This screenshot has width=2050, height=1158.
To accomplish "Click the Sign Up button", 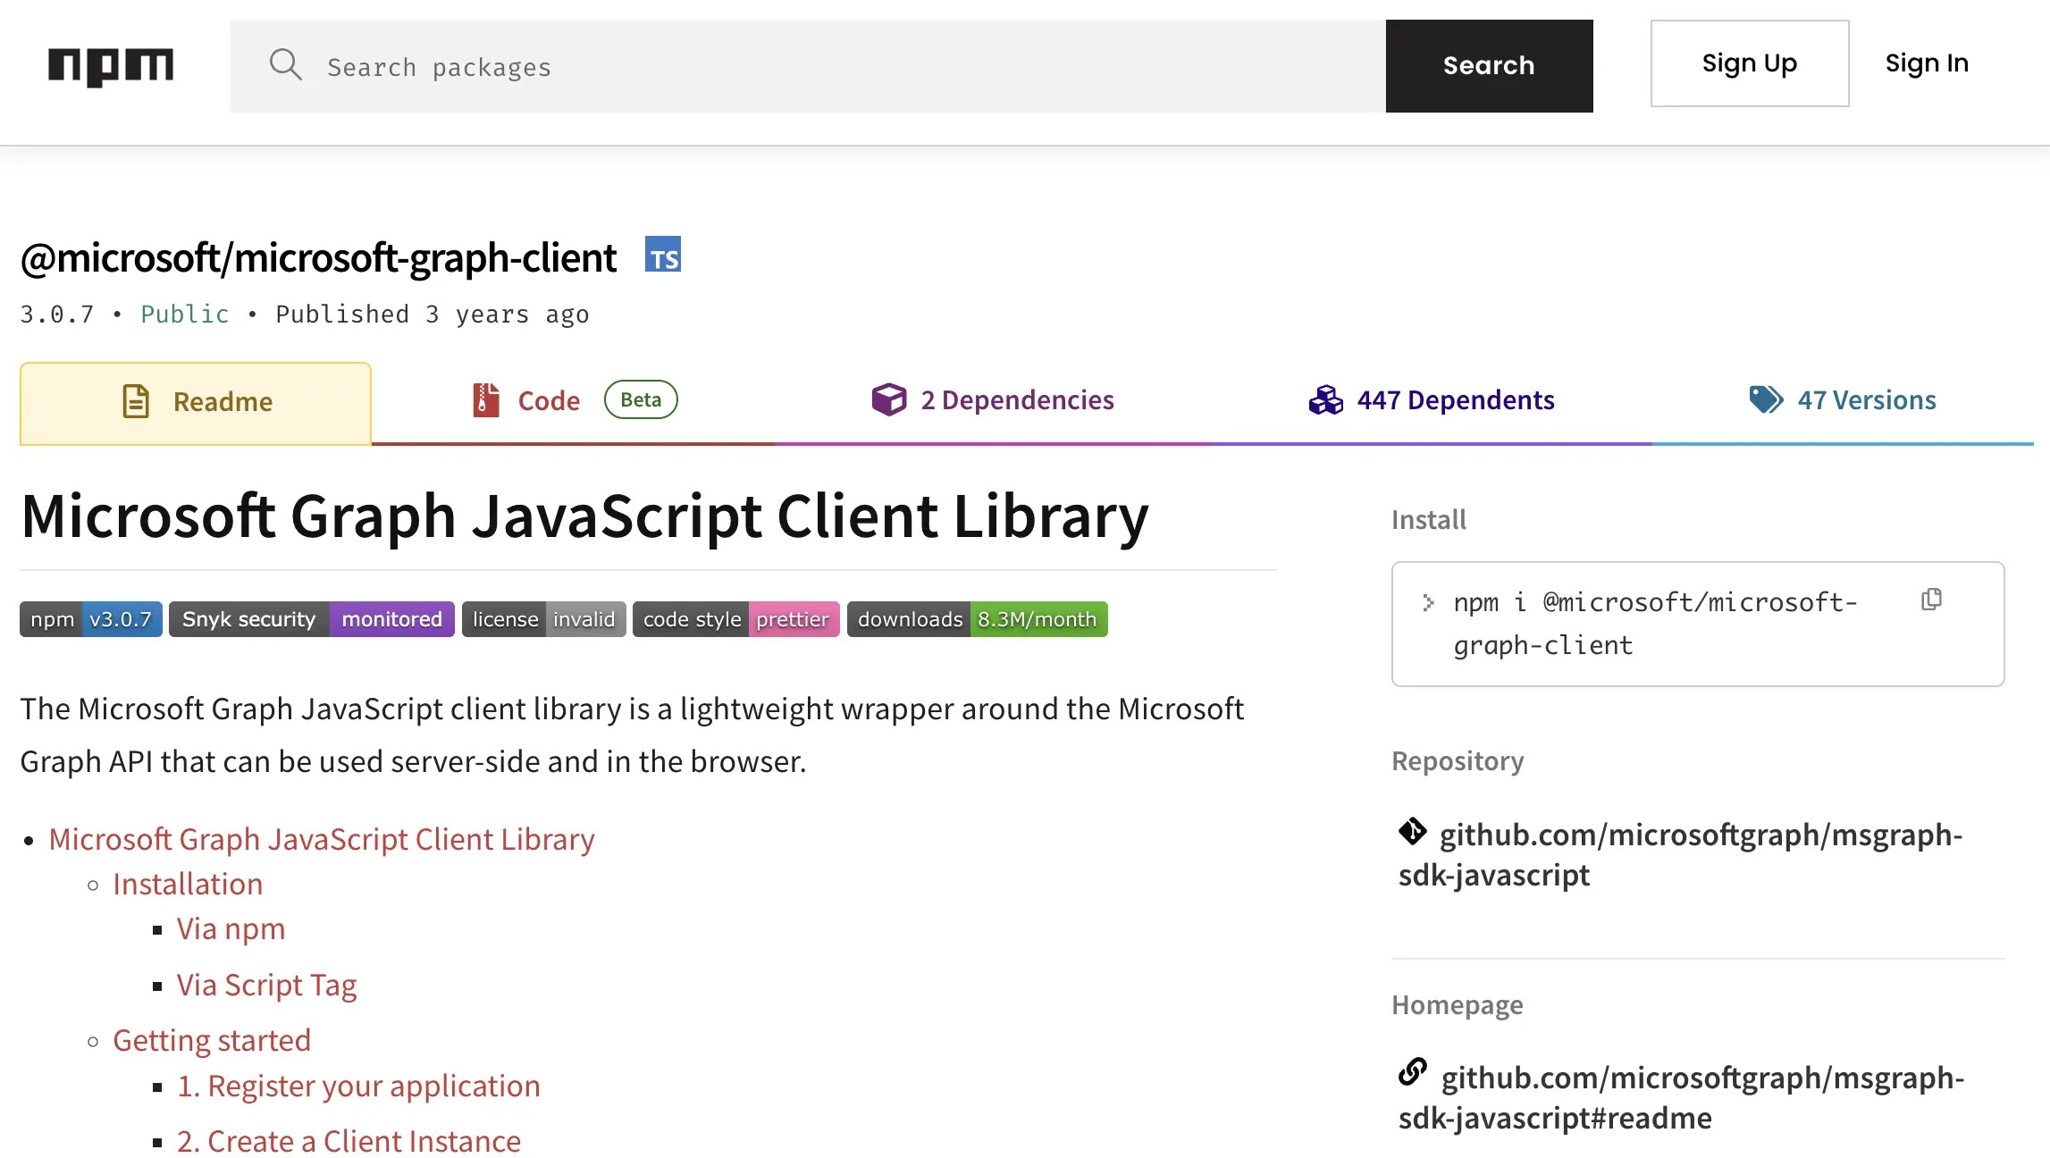I will point(1749,63).
